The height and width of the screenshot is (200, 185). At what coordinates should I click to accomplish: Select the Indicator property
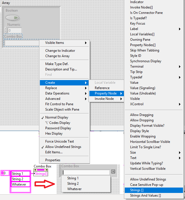(154, 2)
